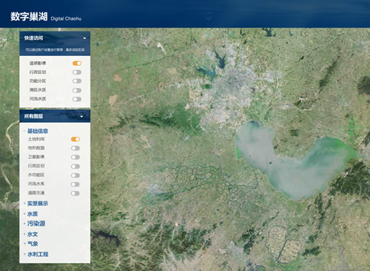Expand the 水利工程 layer group
This screenshot has width=370, height=271.
(x=36, y=255)
